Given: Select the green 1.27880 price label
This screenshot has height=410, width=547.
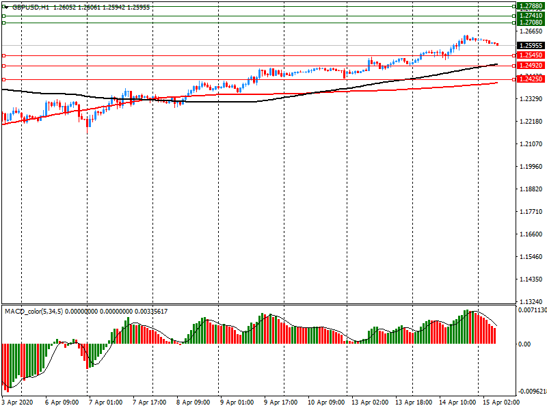Looking at the screenshot, I should coord(530,5).
